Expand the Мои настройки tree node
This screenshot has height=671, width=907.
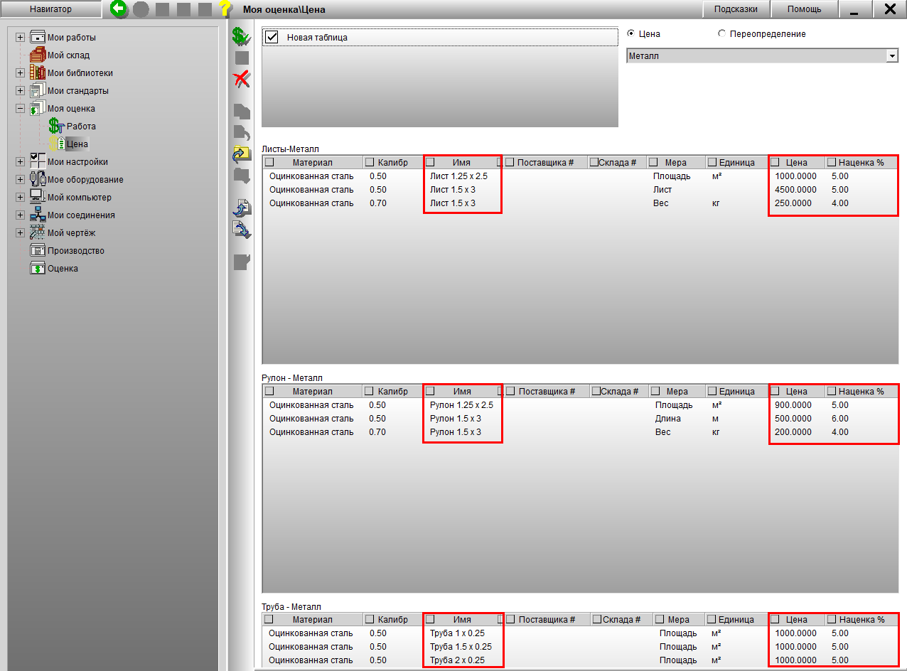point(20,161)
